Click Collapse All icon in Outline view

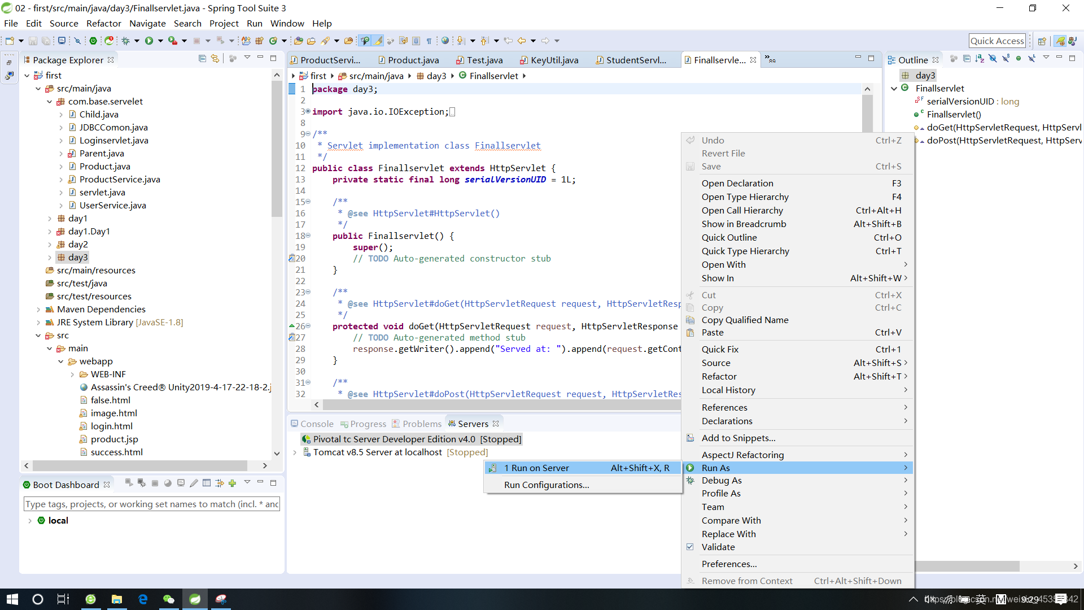(x=967, y=58)
